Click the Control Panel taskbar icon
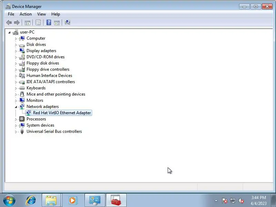Viewport: 276px width, 207px height. (x=95, y=200)
